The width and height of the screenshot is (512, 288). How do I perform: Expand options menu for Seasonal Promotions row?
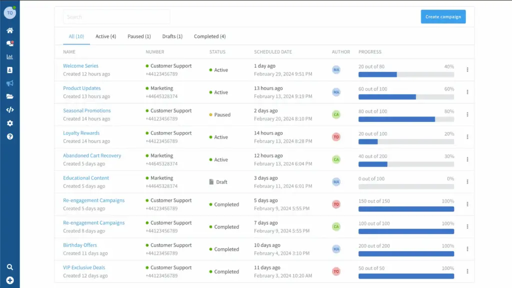pos(467,114)
